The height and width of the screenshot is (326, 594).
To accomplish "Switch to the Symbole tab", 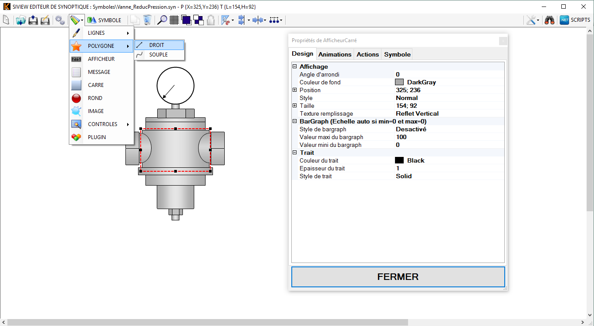I will coord(397,54).
